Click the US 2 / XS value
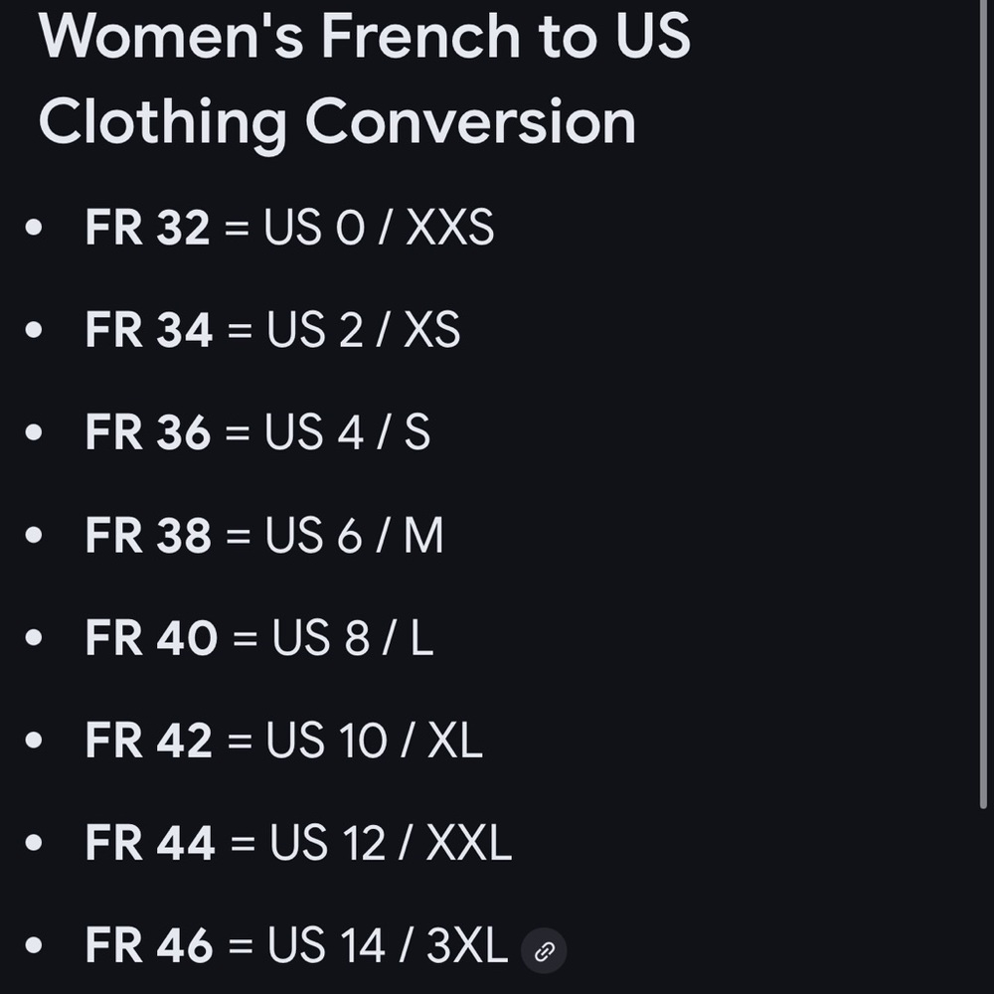The height and width of the screenshot is (994, 994). pos(363,331)
